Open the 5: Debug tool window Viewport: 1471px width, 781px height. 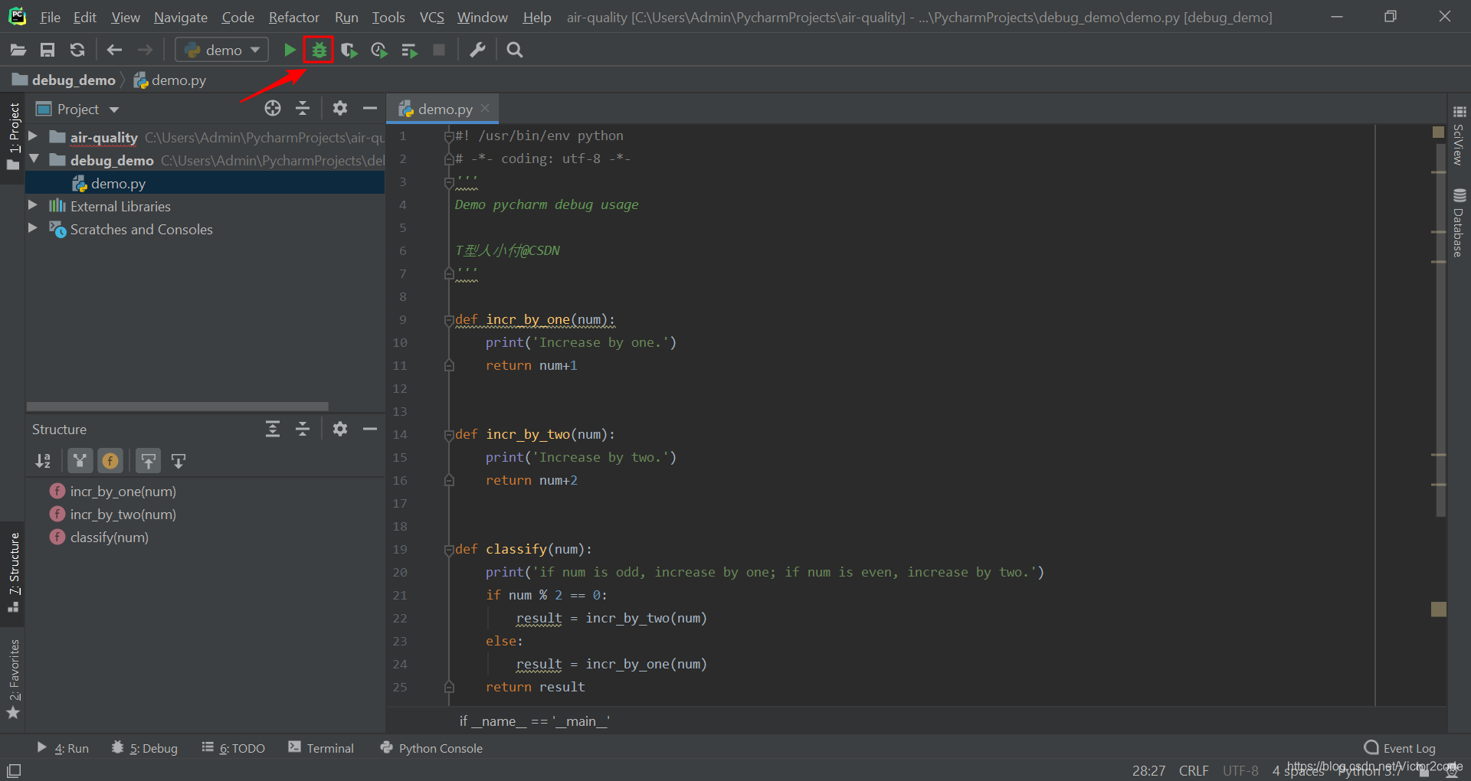[x=145, y=748]
